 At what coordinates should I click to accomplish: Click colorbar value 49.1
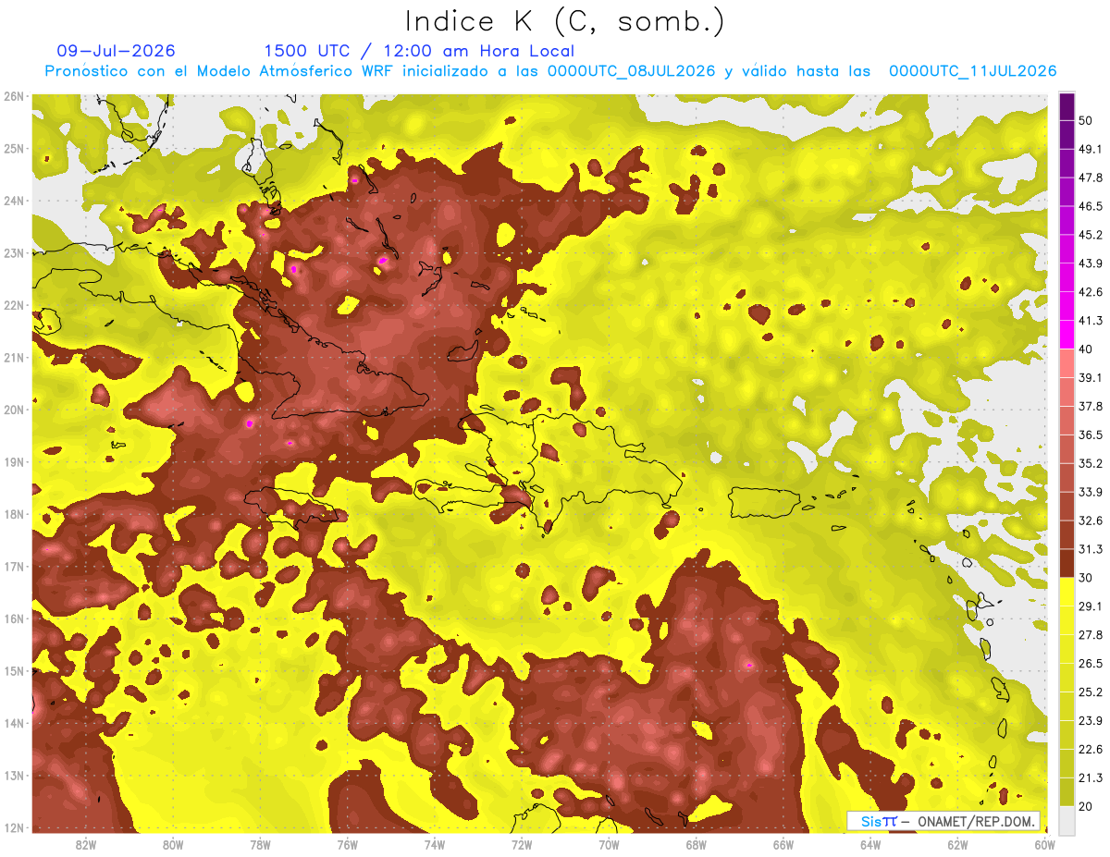coord(1090,149)
